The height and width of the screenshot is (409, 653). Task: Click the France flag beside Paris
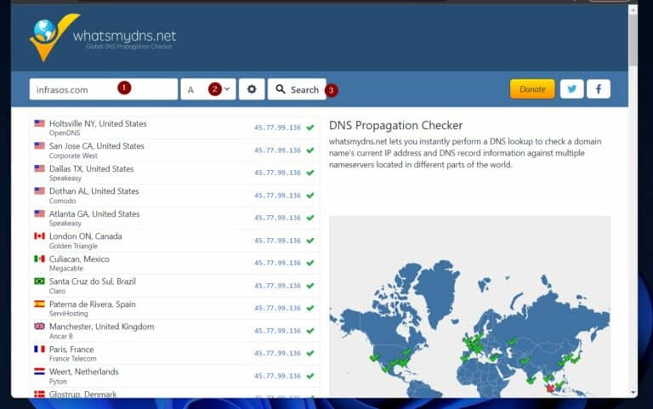40,349
